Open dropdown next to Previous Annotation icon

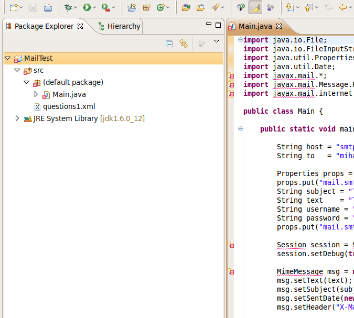tap(317, 8)
